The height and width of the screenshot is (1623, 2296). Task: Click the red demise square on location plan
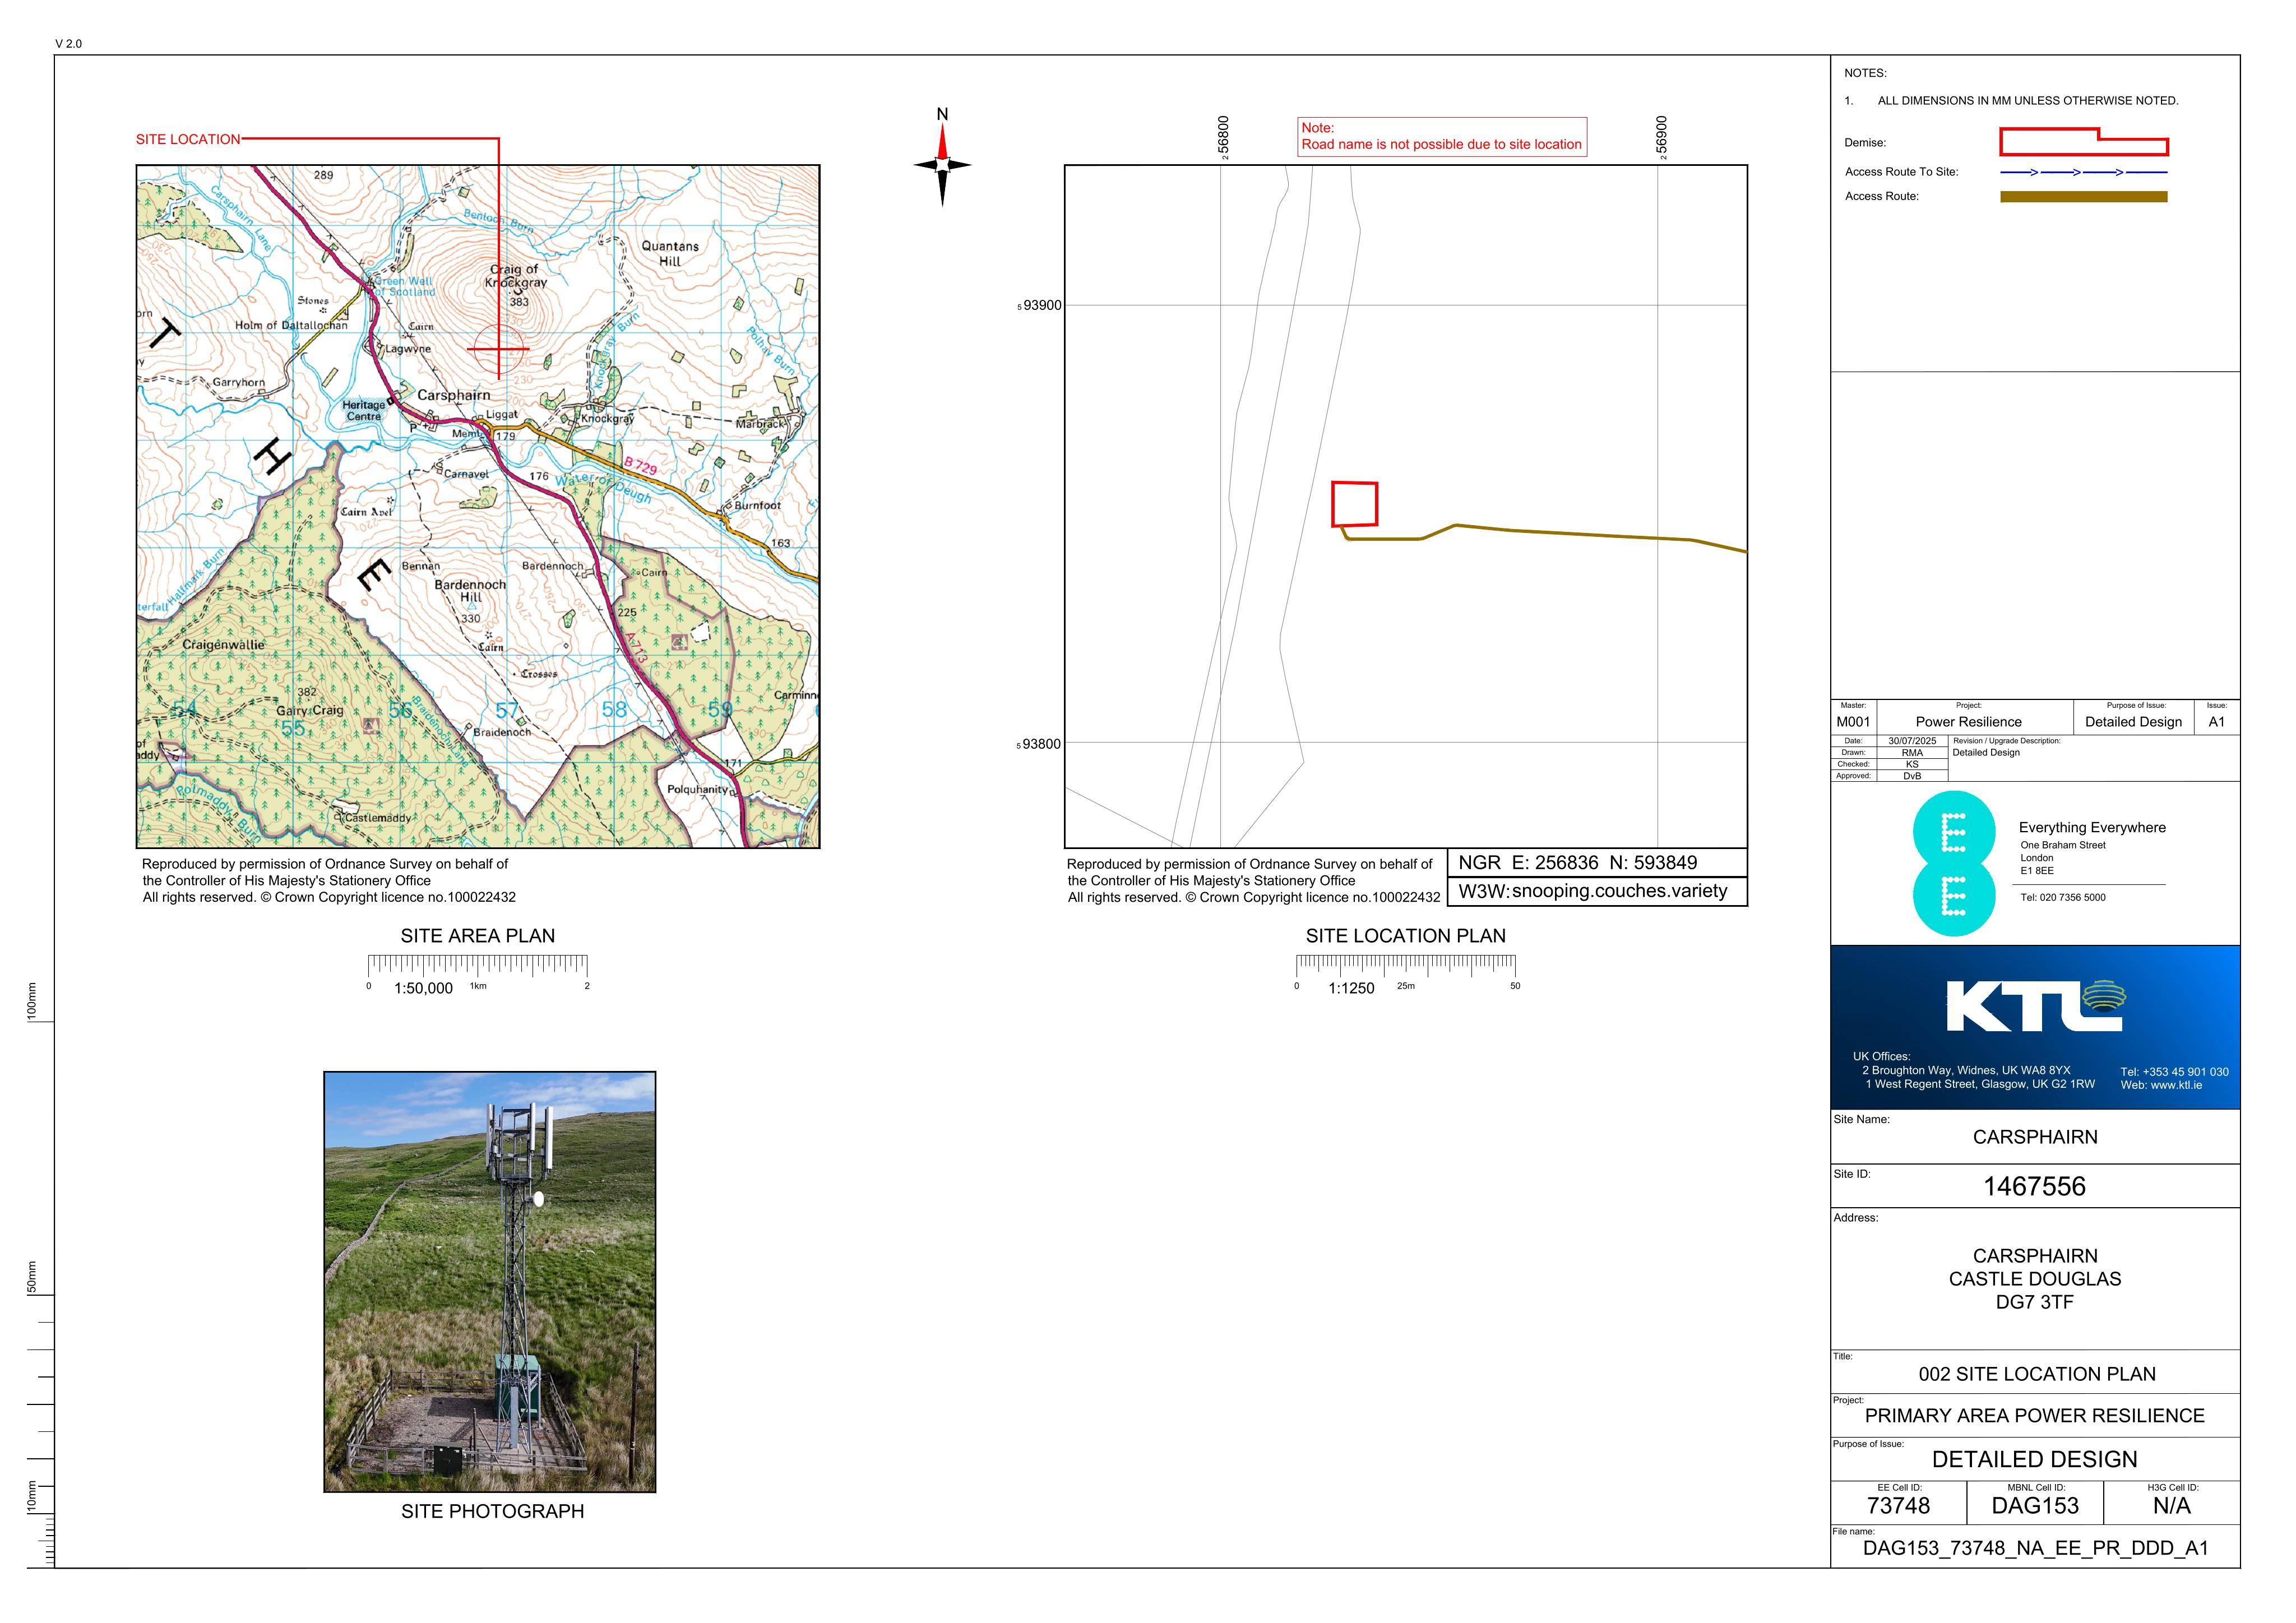tap(1354, 504)
